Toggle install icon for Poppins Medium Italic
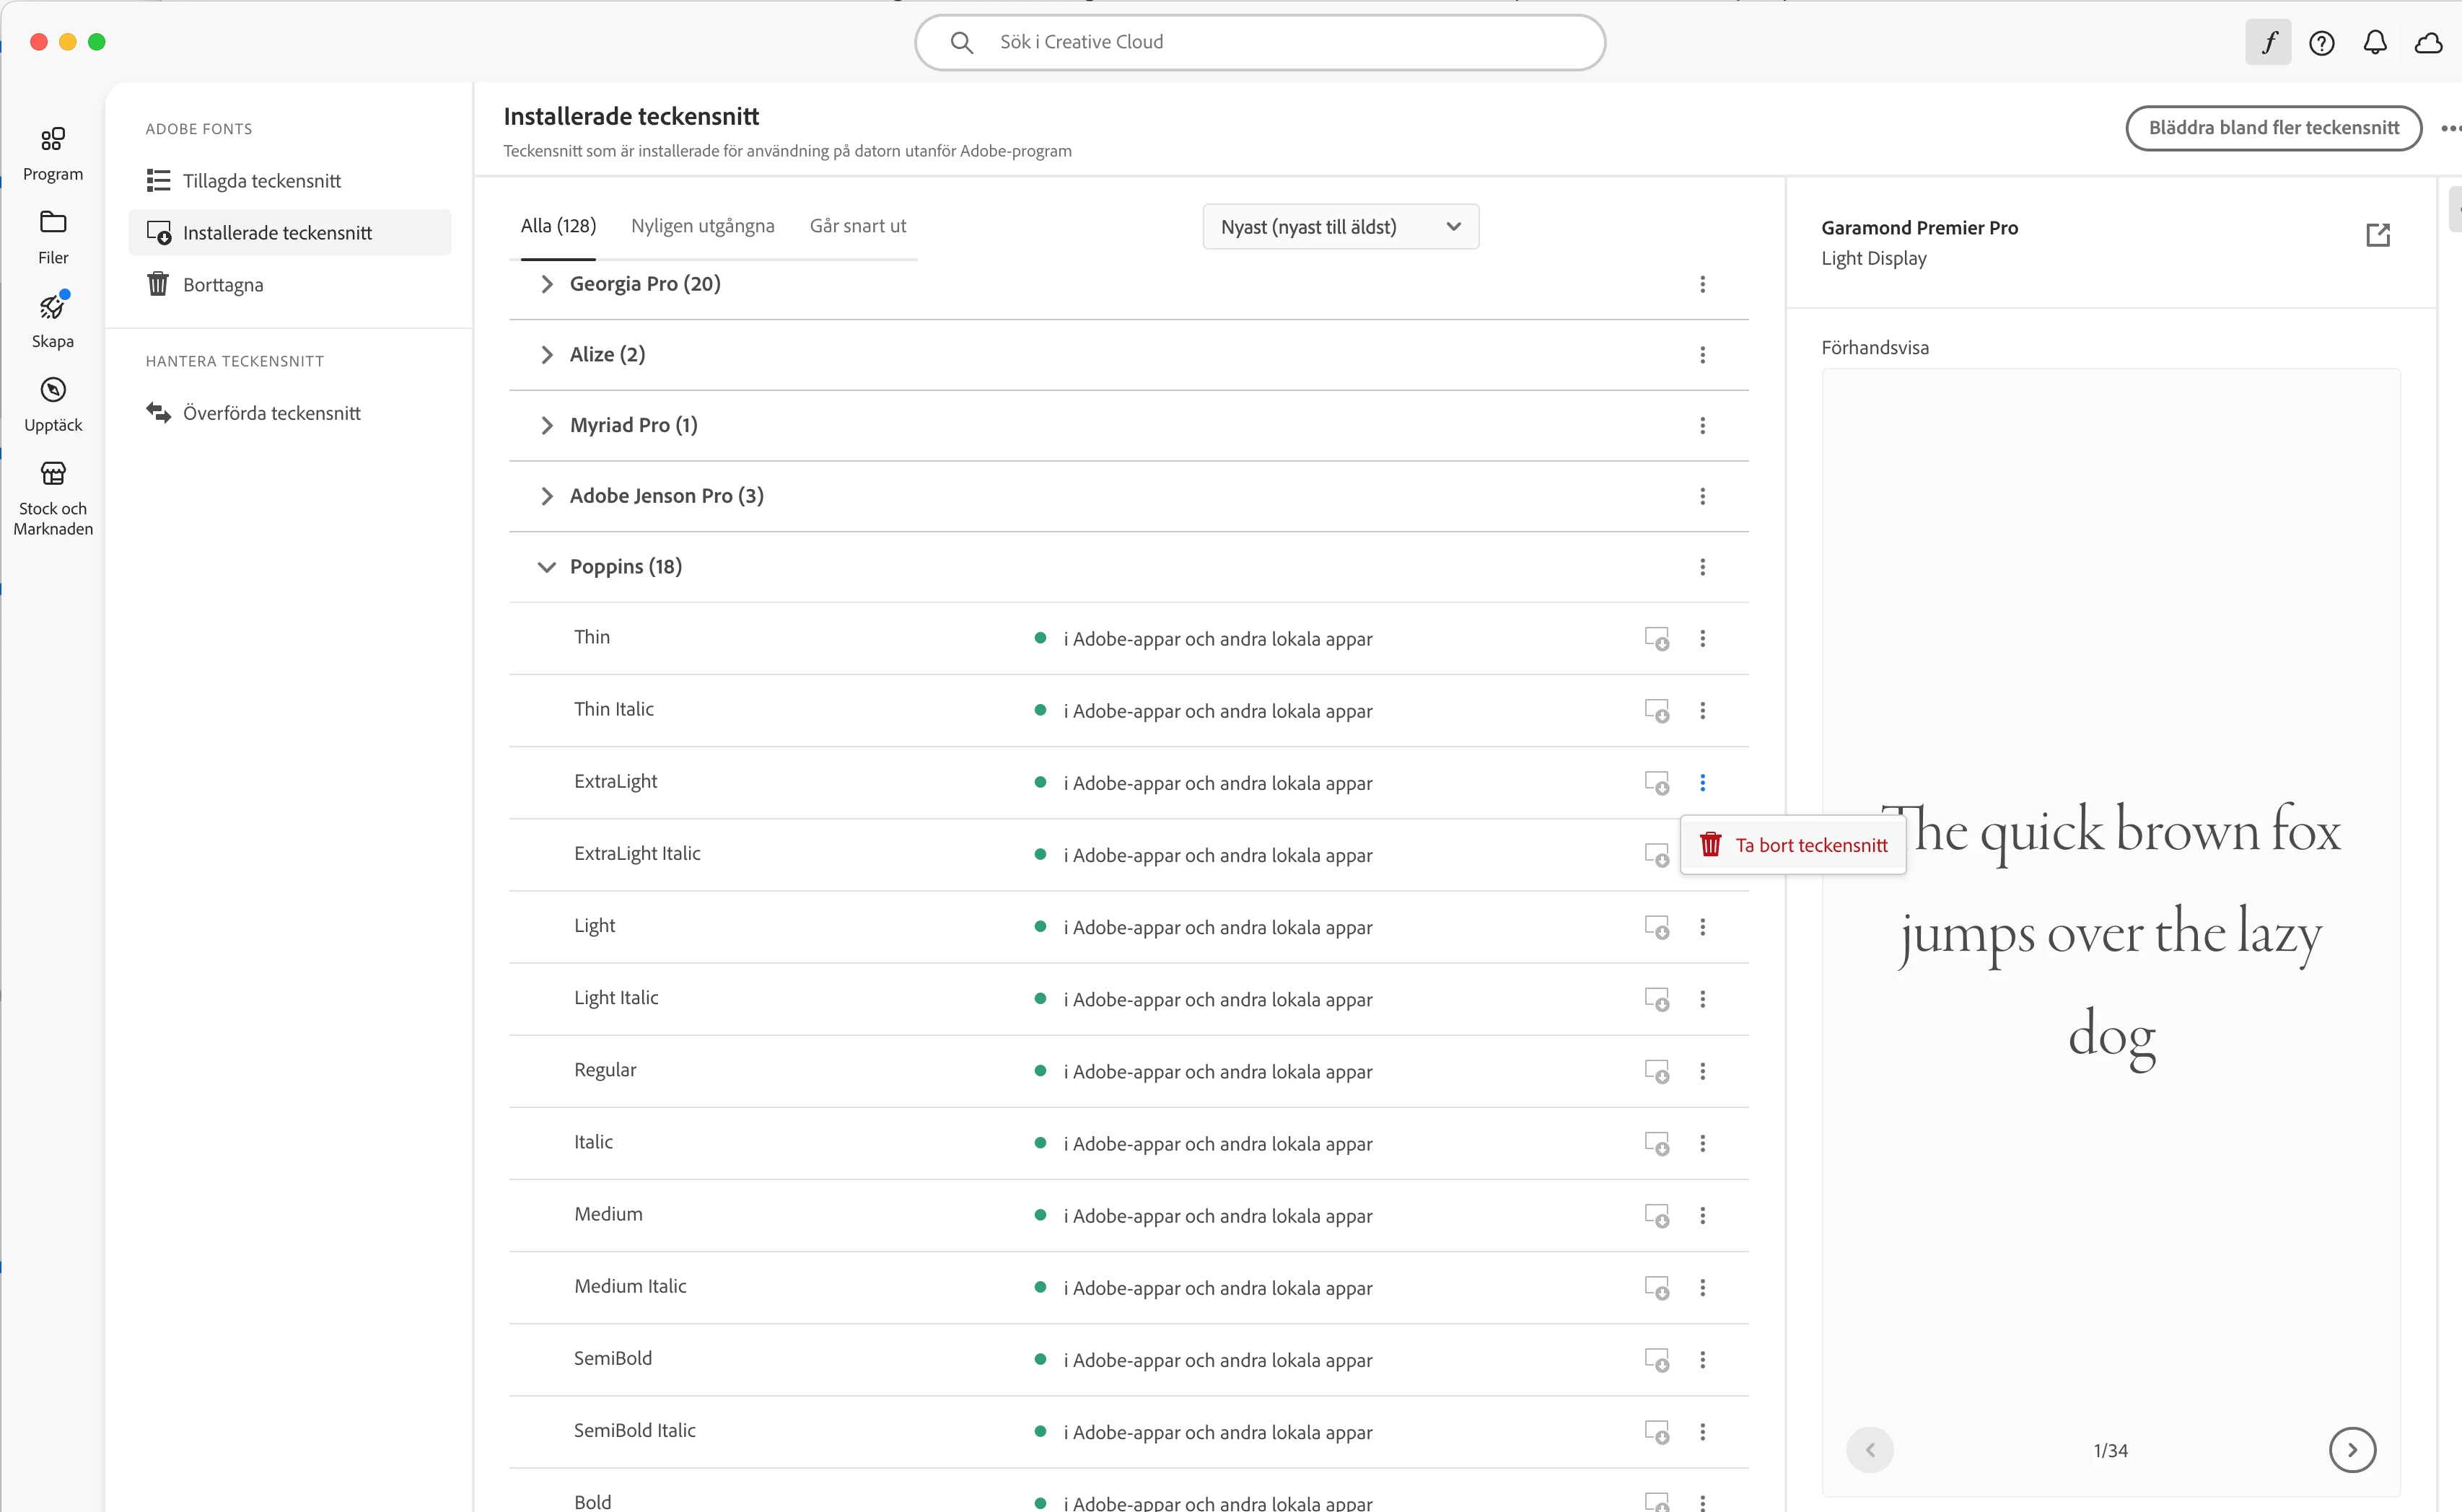This screenshot has height=1512, width=2462. pos(1656,1288)
